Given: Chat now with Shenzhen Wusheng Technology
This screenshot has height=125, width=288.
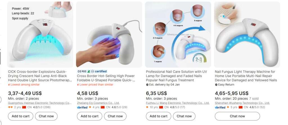Looking at the screenshot, I should tap(237, 116).
